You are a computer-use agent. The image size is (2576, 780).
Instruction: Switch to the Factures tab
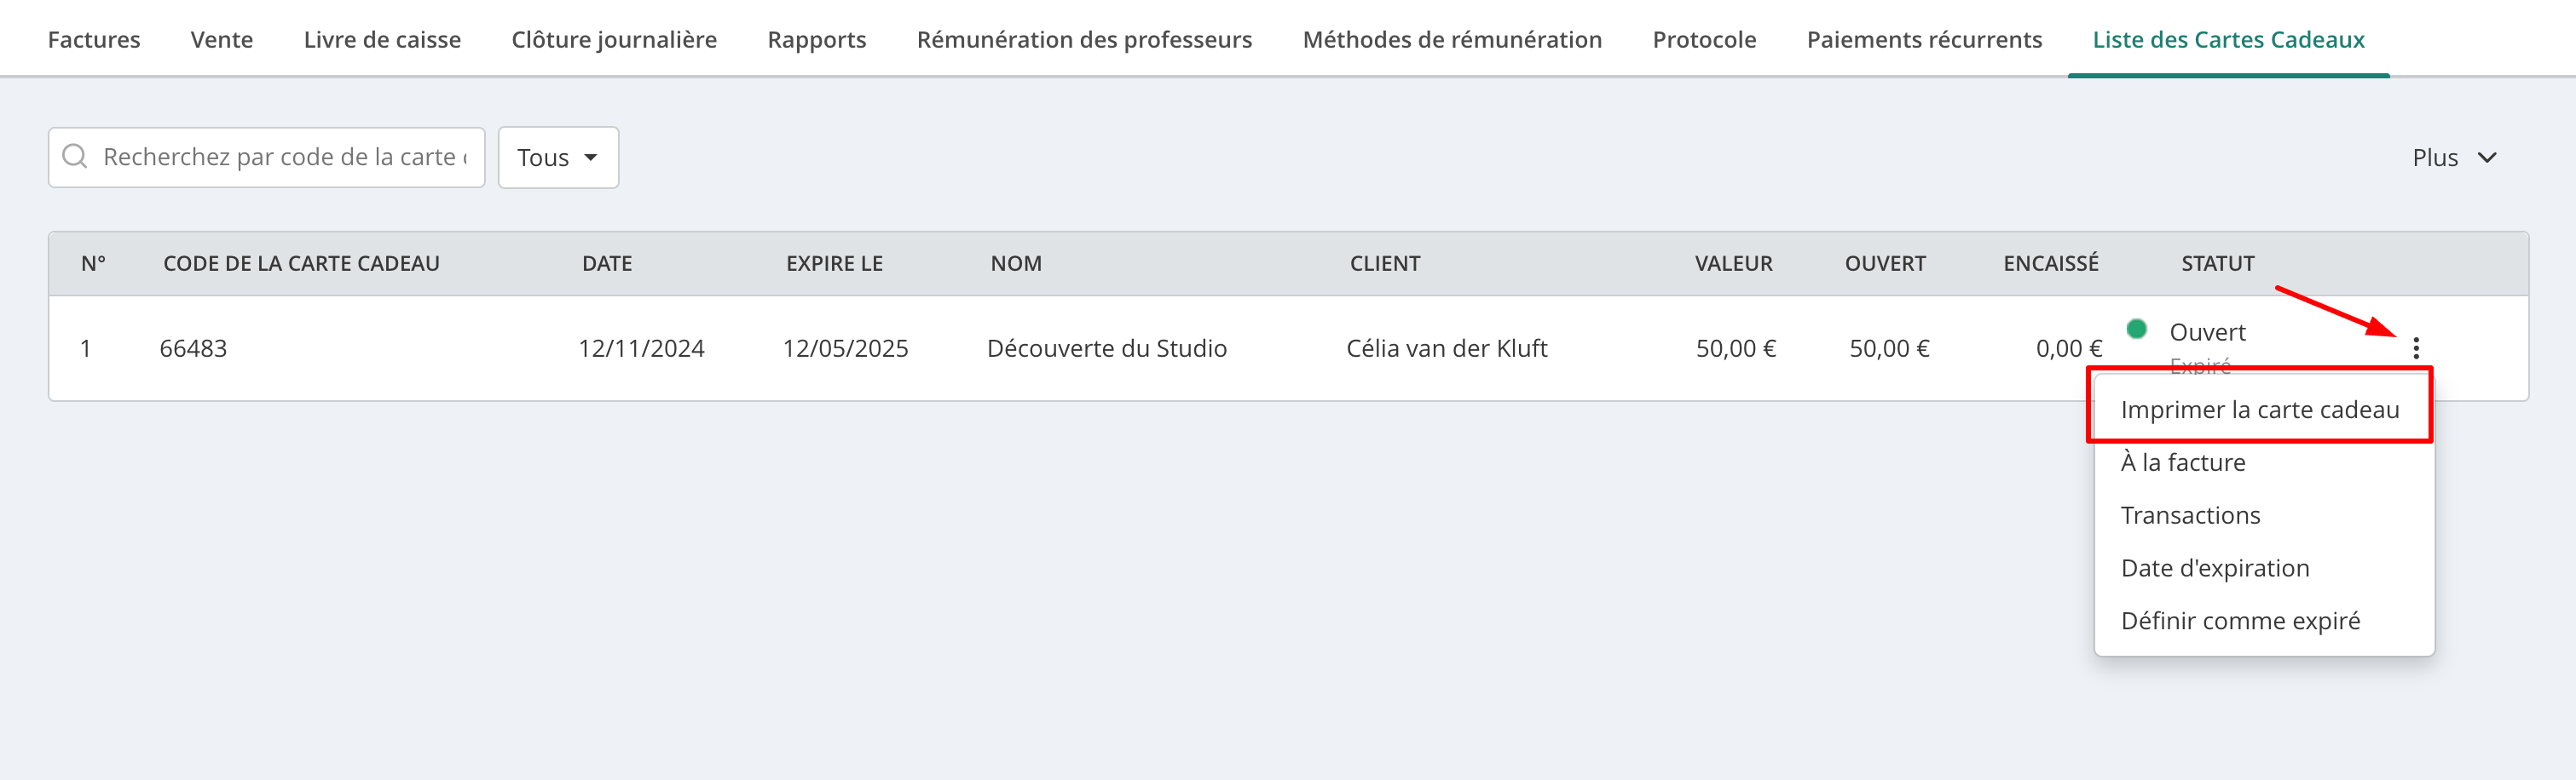point(94,40)
